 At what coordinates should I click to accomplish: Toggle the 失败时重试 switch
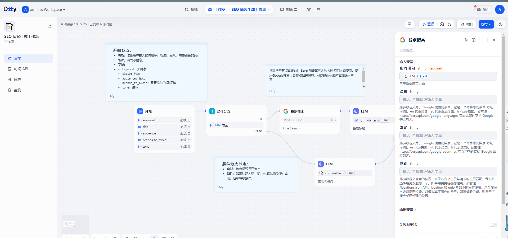tap(493, 225)
